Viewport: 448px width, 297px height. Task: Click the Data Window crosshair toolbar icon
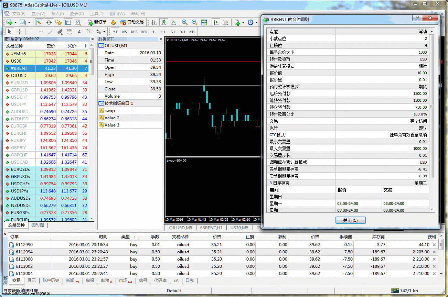(49, 22)
